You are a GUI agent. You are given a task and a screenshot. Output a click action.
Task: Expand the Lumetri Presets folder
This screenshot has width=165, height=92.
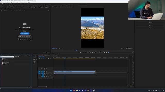[1, 60]
